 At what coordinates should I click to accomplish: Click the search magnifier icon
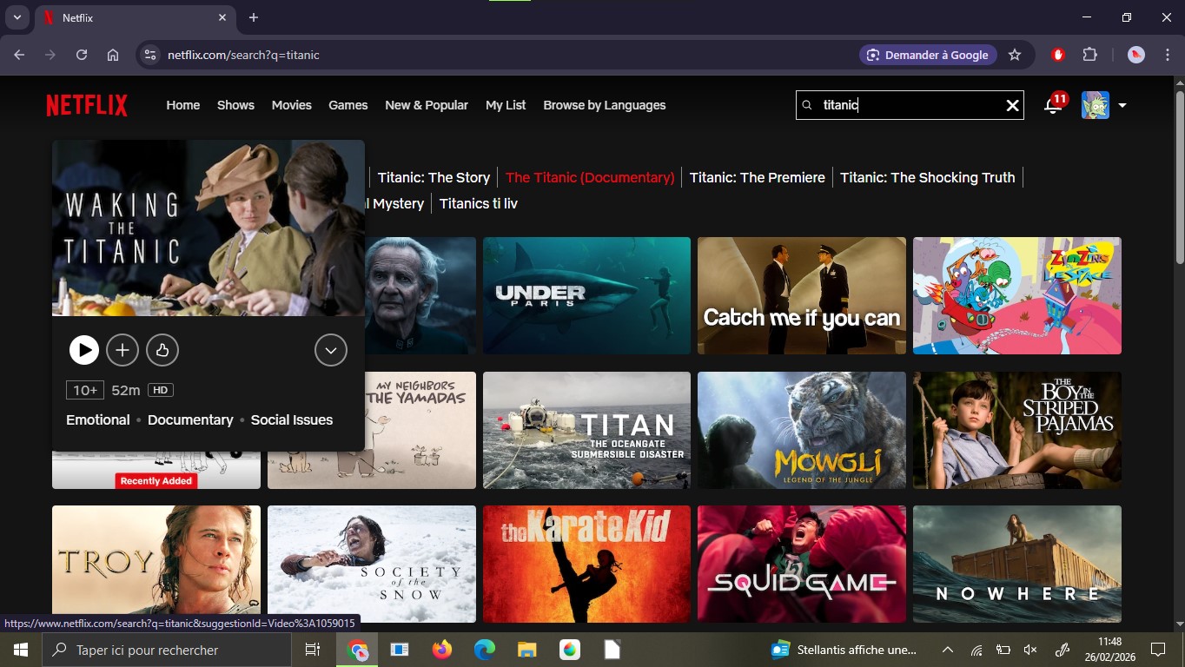coord(807,105)
